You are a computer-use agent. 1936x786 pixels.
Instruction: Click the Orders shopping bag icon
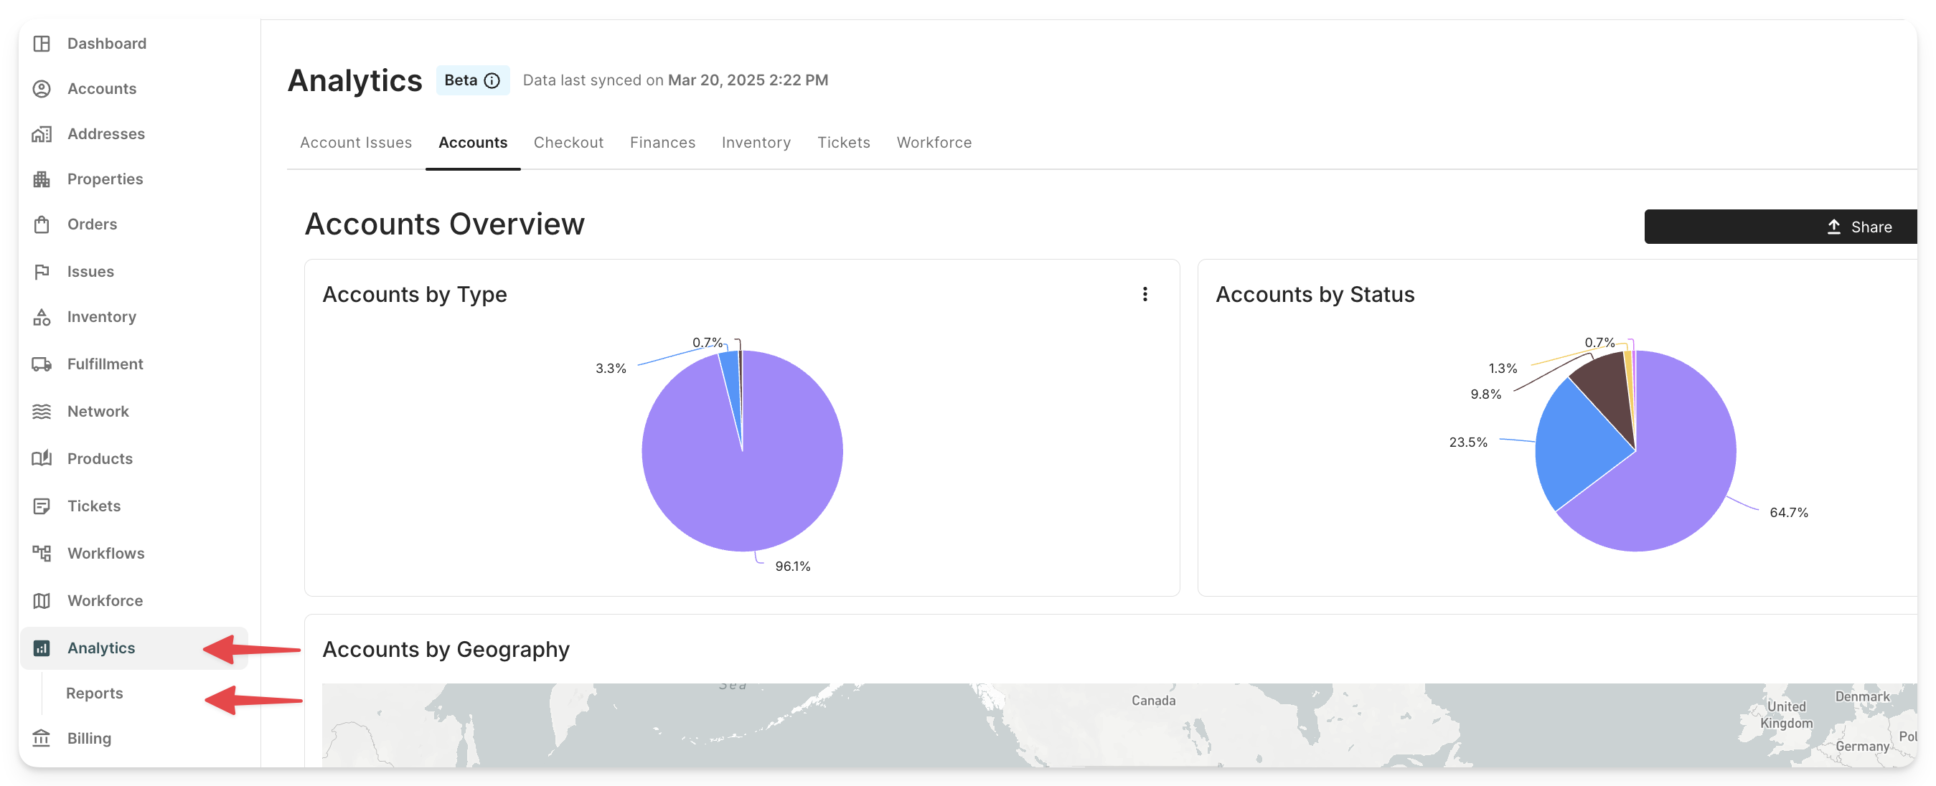click(x=42, y=224)
